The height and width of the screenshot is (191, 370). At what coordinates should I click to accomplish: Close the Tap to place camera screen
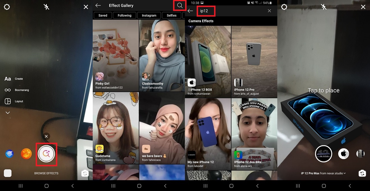coord(363,7)
